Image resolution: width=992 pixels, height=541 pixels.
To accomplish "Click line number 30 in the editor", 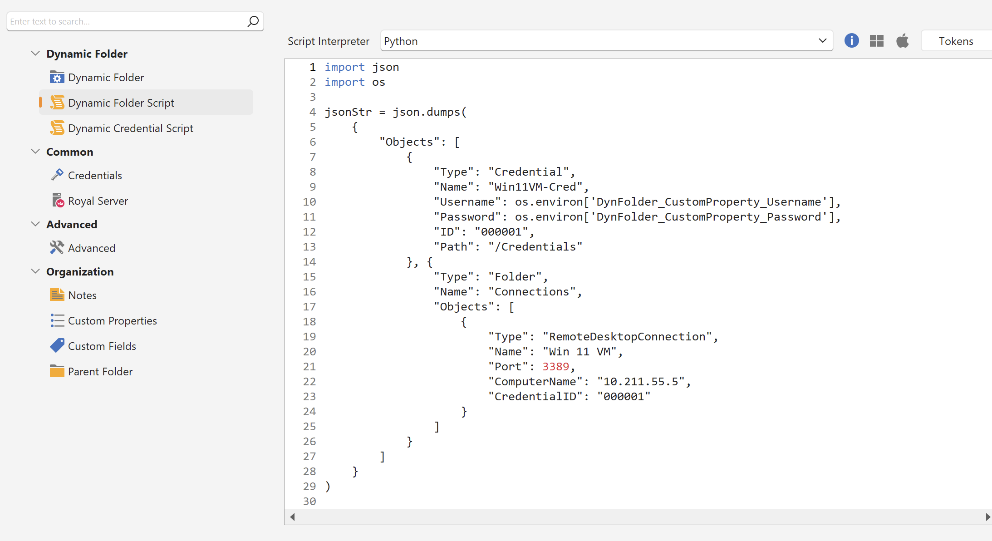I will [x=309, y=502].
